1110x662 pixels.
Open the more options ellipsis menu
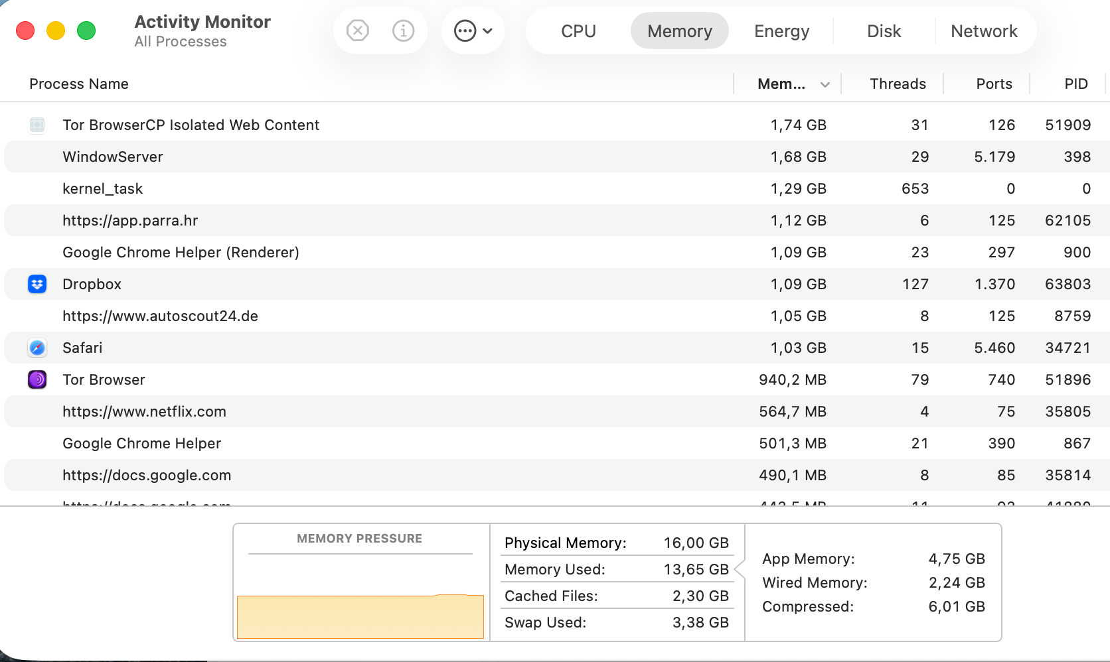473,31
